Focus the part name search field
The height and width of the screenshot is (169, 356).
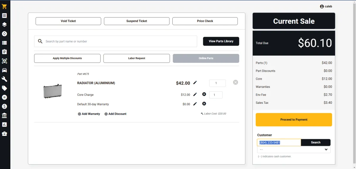tap(119, 42)
